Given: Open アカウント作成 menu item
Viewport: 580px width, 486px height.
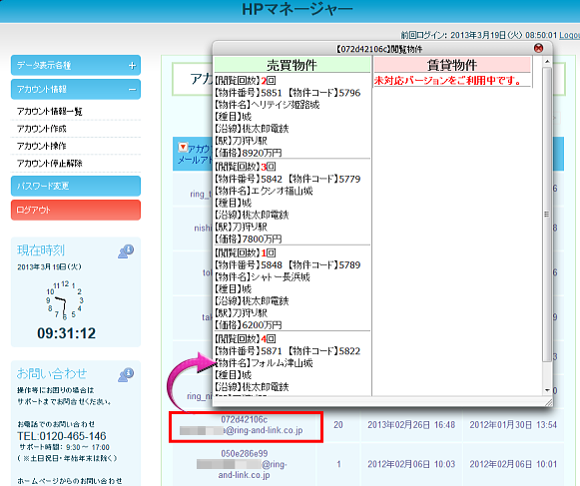Looking at the screenshot, I should point(42,129).
